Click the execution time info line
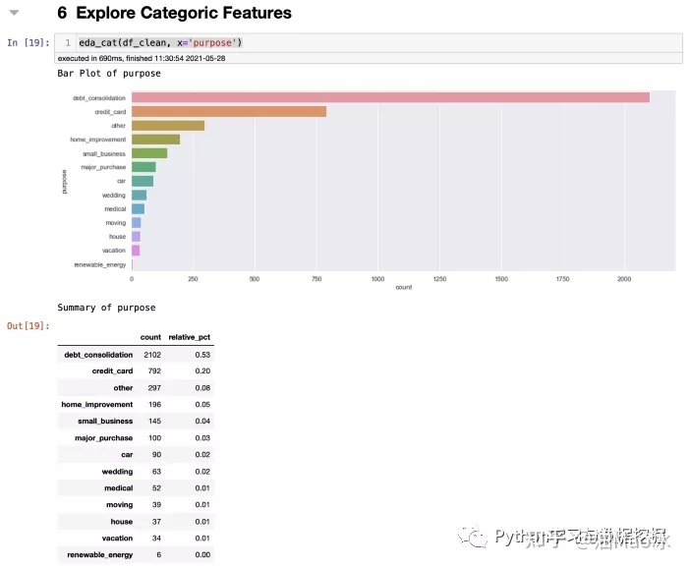The height and width of the screenshot is (568, 688). coord(142,58)
